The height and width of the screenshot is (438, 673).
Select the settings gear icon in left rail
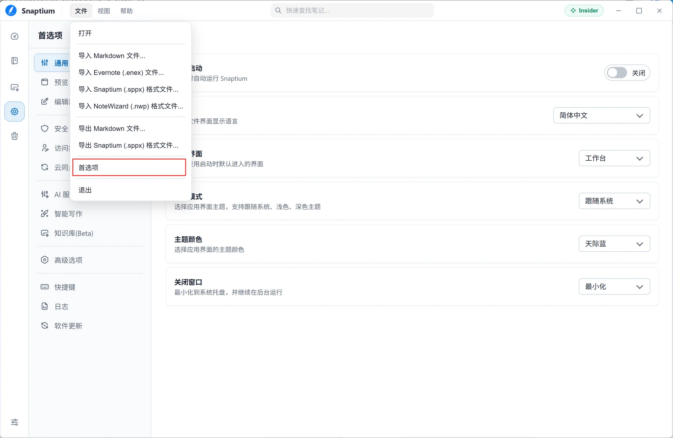tap(14, 112)
